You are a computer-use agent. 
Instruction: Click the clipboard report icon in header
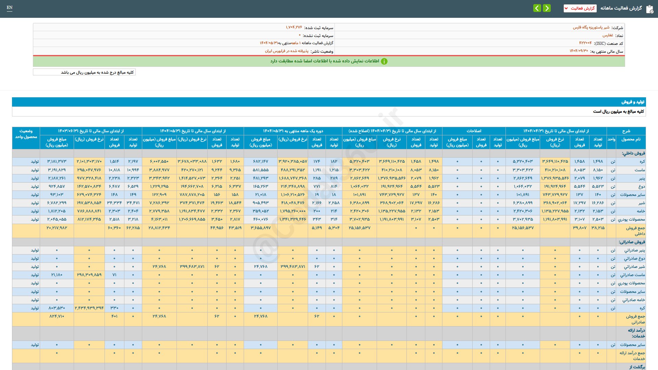tap(649, 9)
